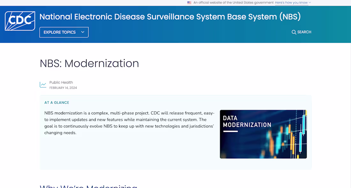This screenshot has width=351, height=188.
Task: Click the Why We're Modernizing heading
Action: (x=88, y=186)
